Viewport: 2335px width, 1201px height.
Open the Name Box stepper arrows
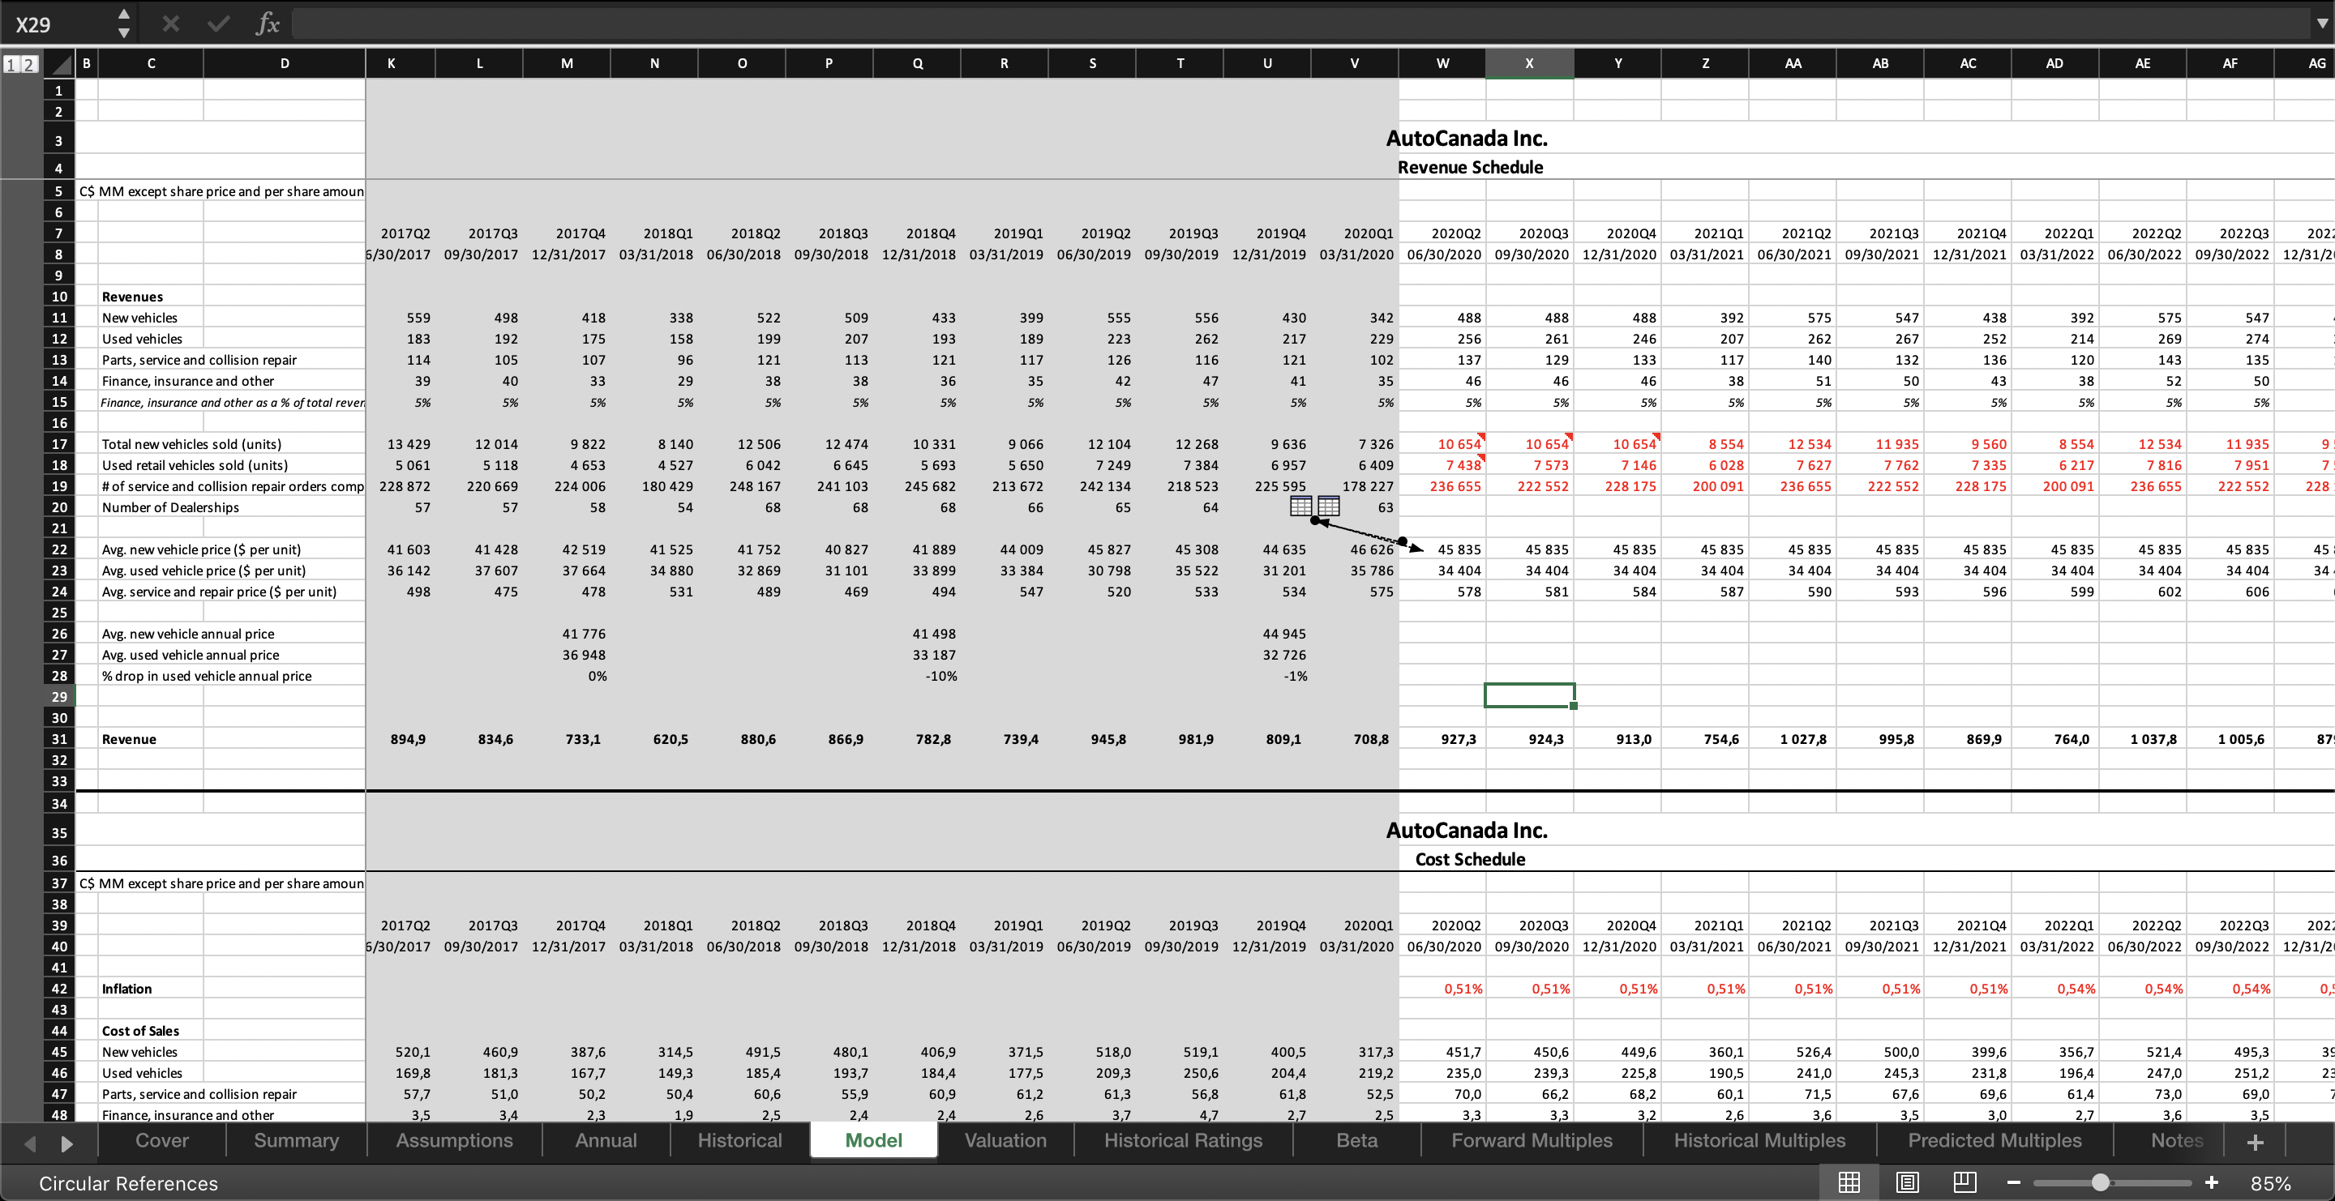[x=124, y=24]
